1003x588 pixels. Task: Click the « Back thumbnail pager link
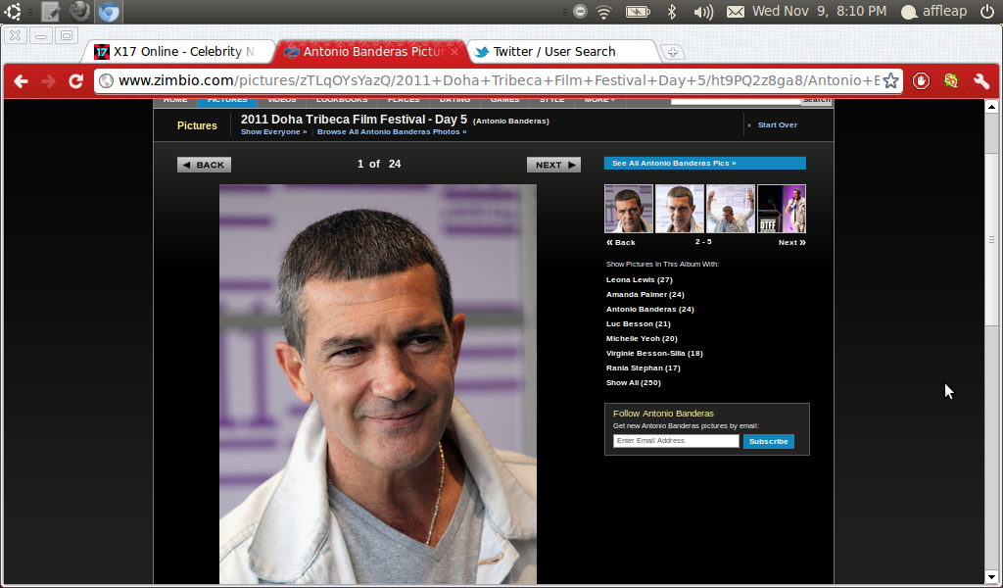[x=620, y=242]
